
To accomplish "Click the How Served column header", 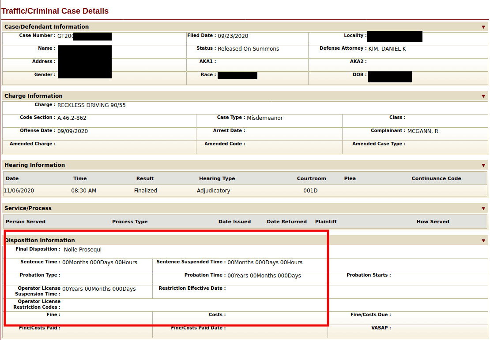I will pyautogui.click(x=433, y=222).
